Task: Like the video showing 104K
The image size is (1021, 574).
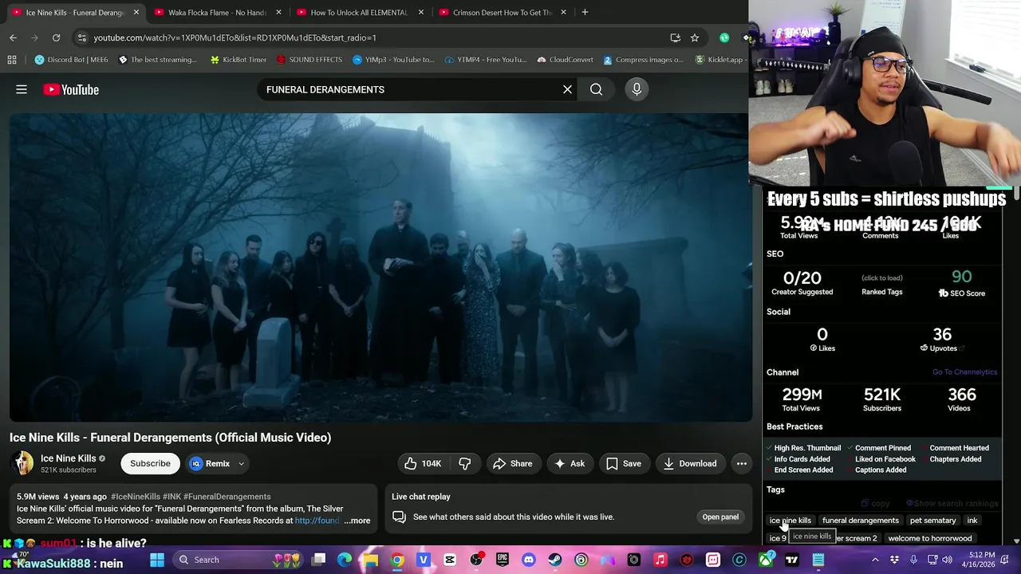Action: (423, 463)
